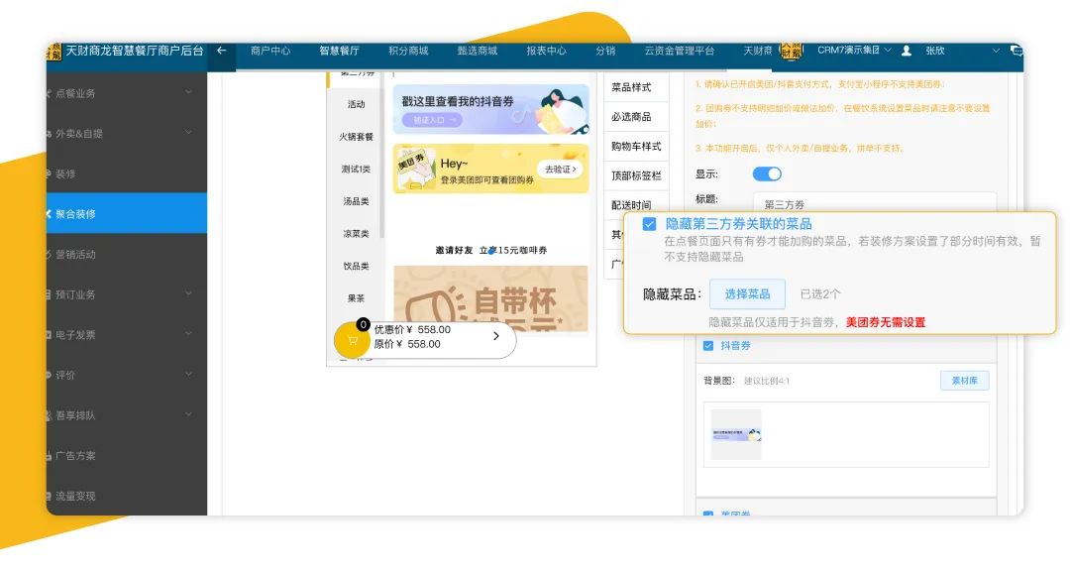Expand the 吾享排队 chevron
1070x573 pixels.
(188, 414)
